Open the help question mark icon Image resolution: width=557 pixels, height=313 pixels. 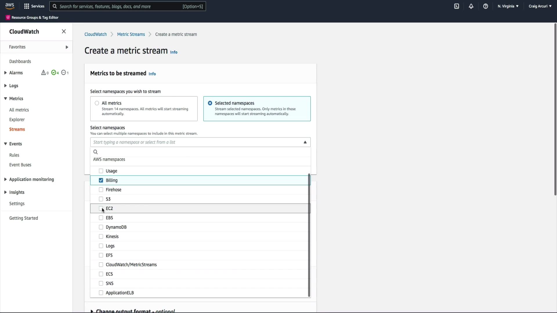coord(486,6)
